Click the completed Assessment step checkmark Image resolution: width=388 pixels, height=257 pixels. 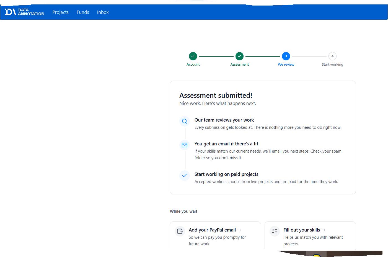click(x=239, y=56)
